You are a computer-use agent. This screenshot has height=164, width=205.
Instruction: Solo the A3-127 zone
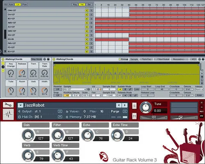(x=91, y=27)
